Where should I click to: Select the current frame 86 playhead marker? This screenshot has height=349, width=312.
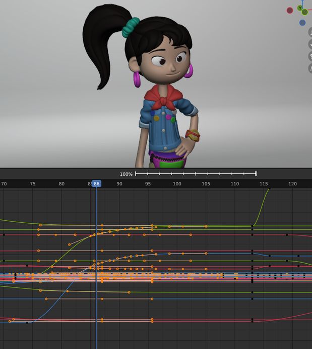click(96, 184)
